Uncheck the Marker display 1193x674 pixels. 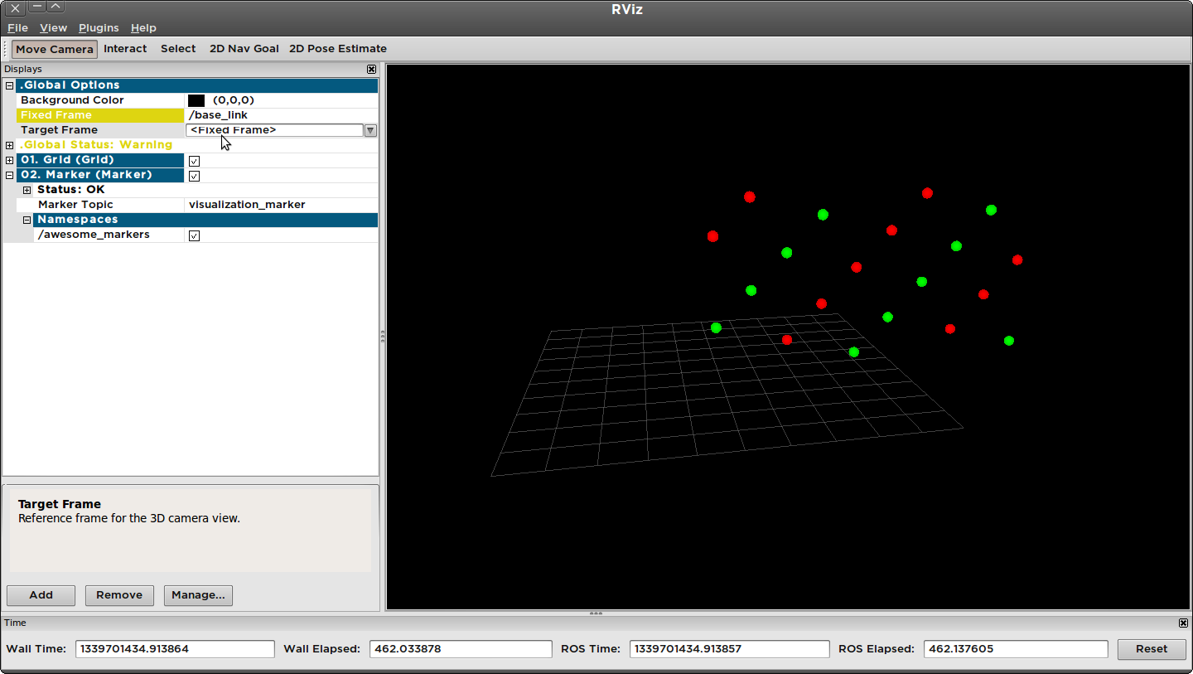click(x=193, y=175)
